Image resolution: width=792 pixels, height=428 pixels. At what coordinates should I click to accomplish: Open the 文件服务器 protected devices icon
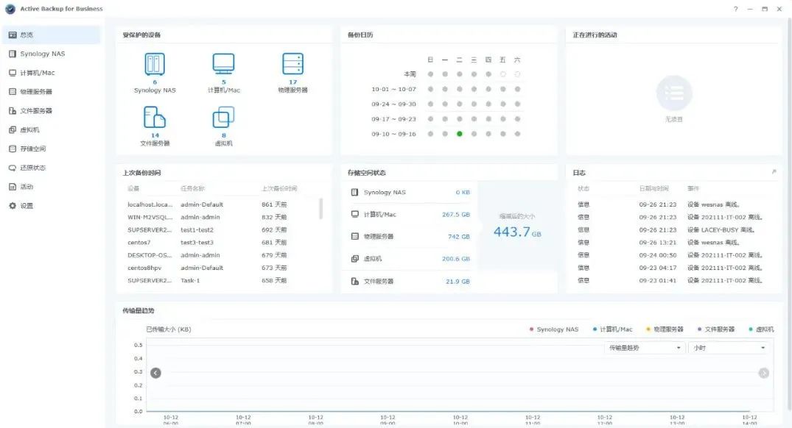click(x=155, y=118)
